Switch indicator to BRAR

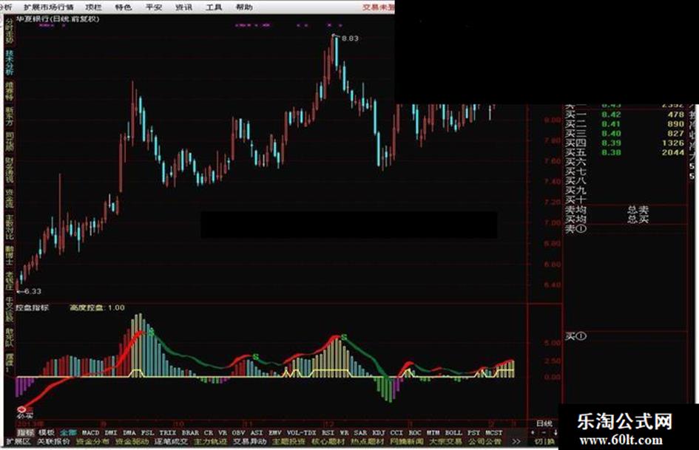pyautogui.click(x=190, y=432)
